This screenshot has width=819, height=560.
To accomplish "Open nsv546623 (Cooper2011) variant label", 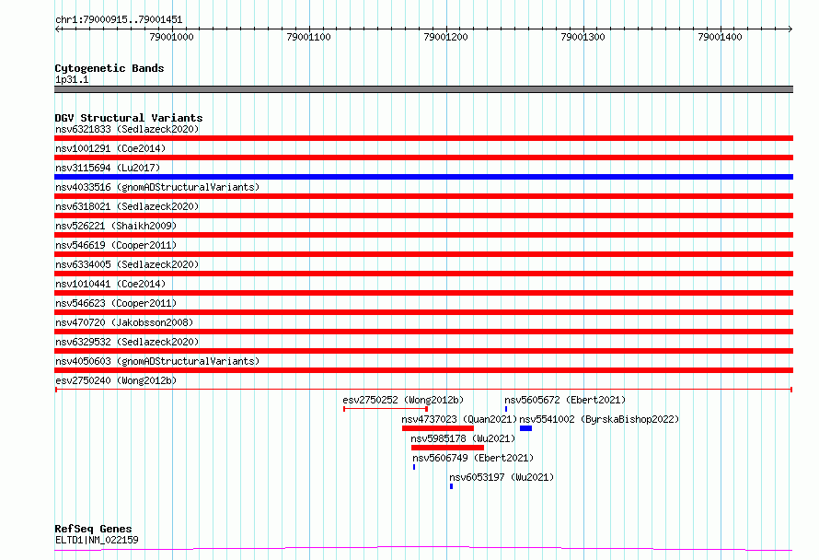I will click(116, 303).
